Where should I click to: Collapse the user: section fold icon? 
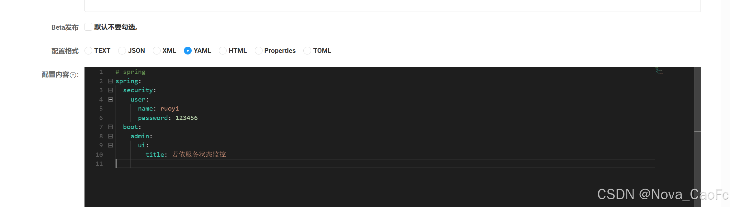[x=110, y=100]
